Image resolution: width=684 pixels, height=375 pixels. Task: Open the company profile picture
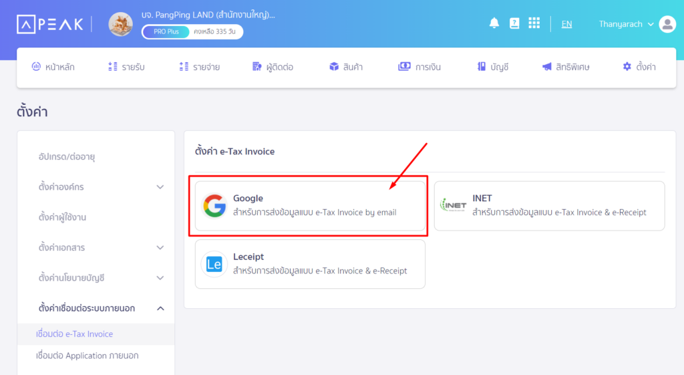point(120,24)
